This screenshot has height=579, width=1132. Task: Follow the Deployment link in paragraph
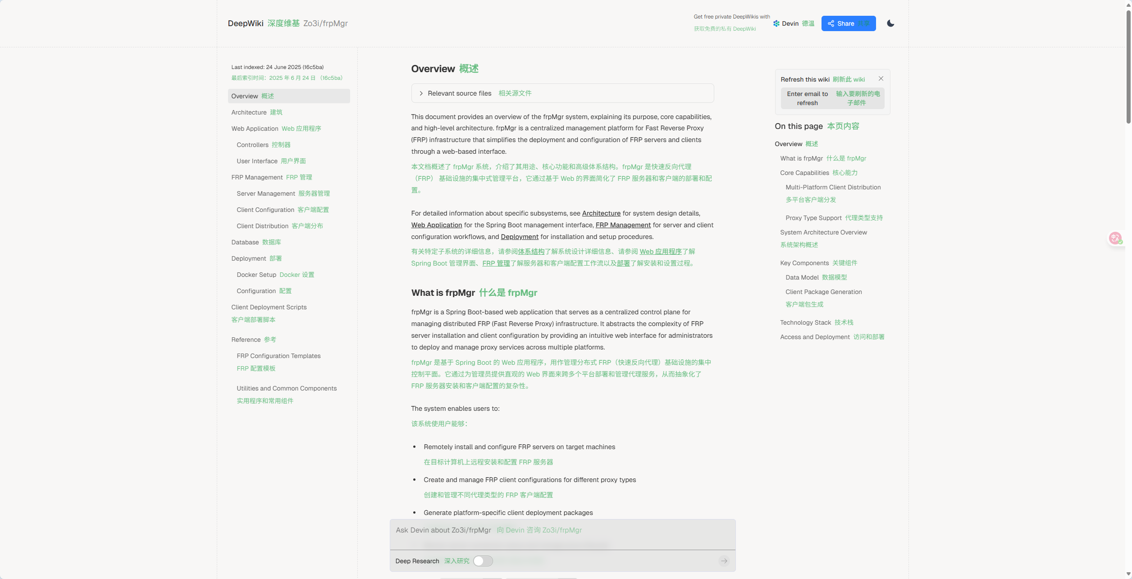coord(519,237)
